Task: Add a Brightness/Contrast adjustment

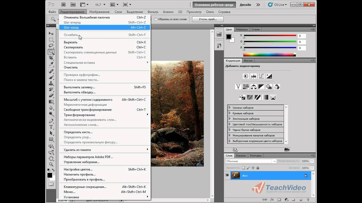Action: [x=246, y=76]
